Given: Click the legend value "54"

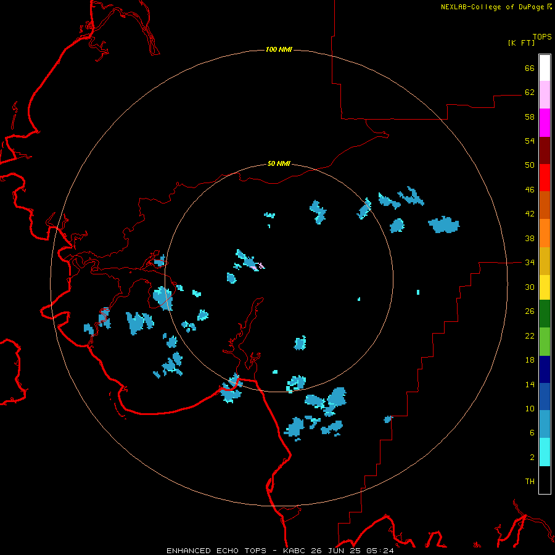Looking at the screenshot, I should pyautogui.click(x=530, y=141).
